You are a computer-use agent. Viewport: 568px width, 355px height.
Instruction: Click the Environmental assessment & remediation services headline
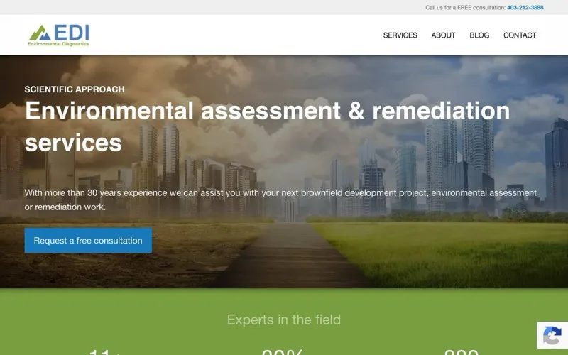(x=268, y=126)
